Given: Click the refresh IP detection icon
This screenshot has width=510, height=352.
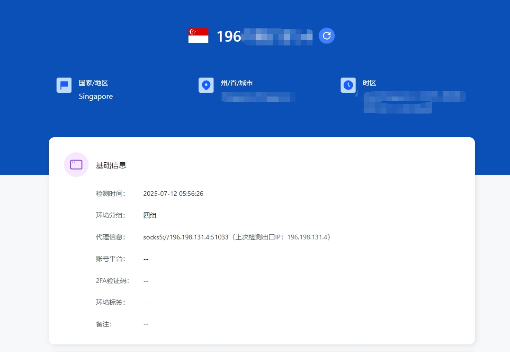Looking at the screenshot, I should click(x=327, y=36).
